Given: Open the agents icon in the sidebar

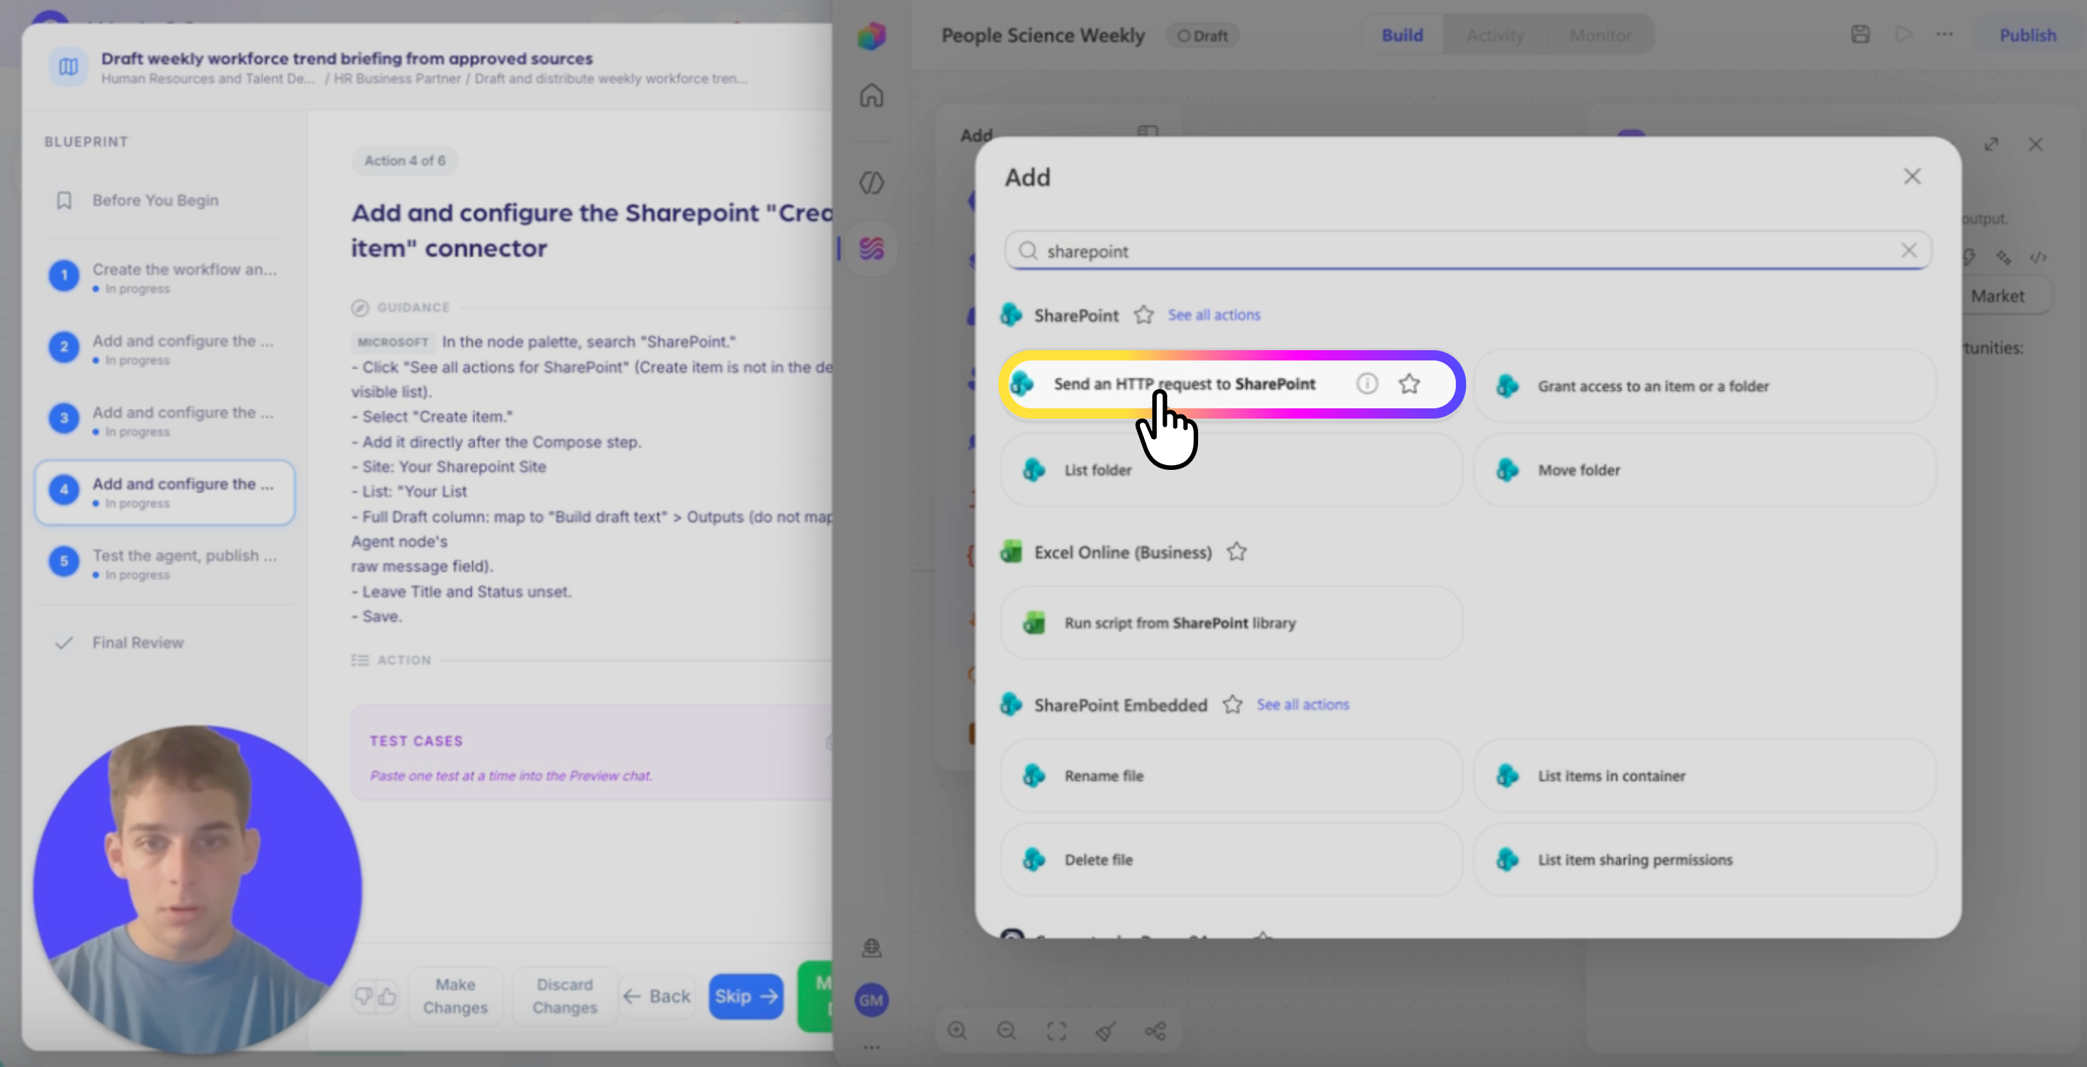Looking at the screenshot, I should (871, 183).
